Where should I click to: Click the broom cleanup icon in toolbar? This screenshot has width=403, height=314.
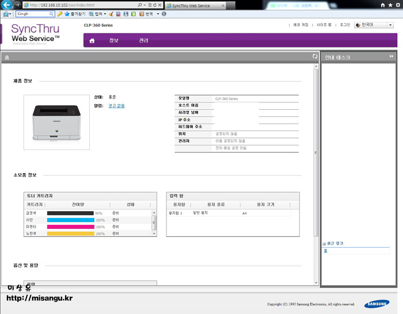111,14
